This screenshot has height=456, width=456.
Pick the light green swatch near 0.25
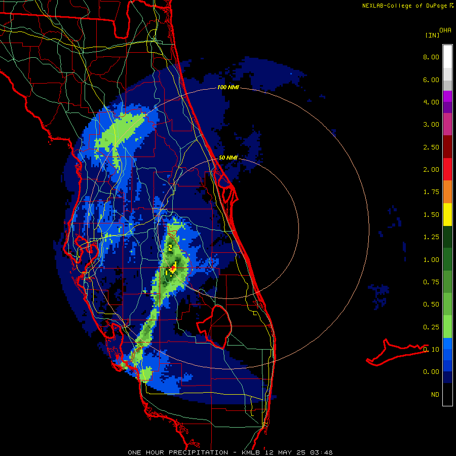[x=447, y=327]
